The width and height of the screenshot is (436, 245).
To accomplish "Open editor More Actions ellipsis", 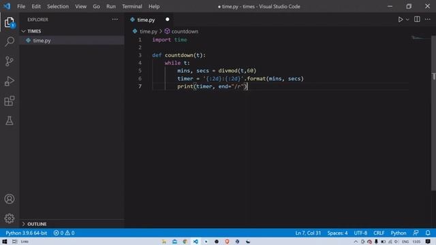I will [x=428, y=19].
